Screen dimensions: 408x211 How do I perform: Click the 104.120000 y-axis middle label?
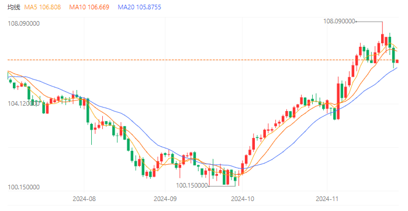click(x=24, y=103)
